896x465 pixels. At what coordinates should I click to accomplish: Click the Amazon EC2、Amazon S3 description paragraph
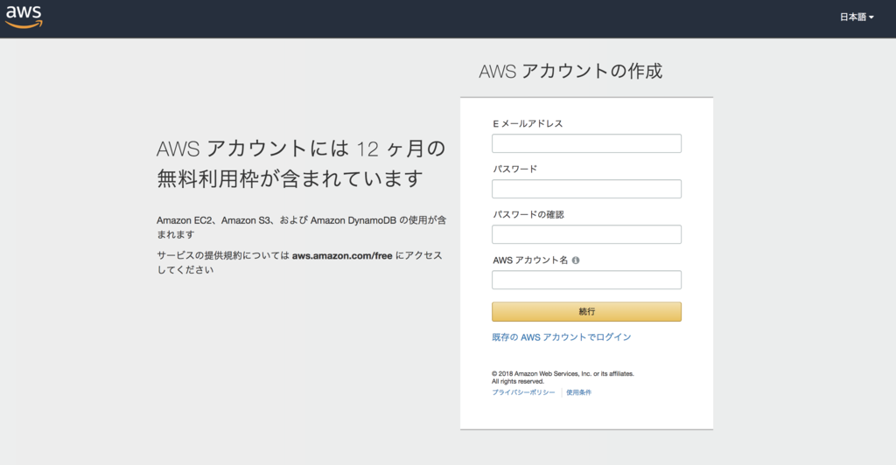click(x=302, y=227)
